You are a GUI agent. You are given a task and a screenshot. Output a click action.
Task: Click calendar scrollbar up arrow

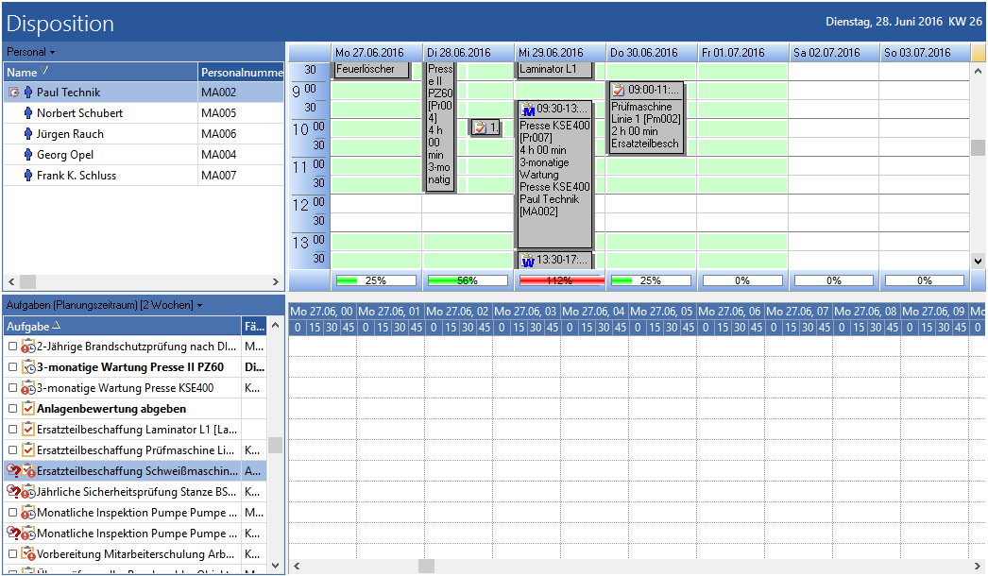click(x=978, y=71)
